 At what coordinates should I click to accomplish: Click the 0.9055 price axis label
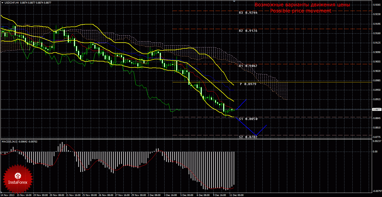pos(377,61)
